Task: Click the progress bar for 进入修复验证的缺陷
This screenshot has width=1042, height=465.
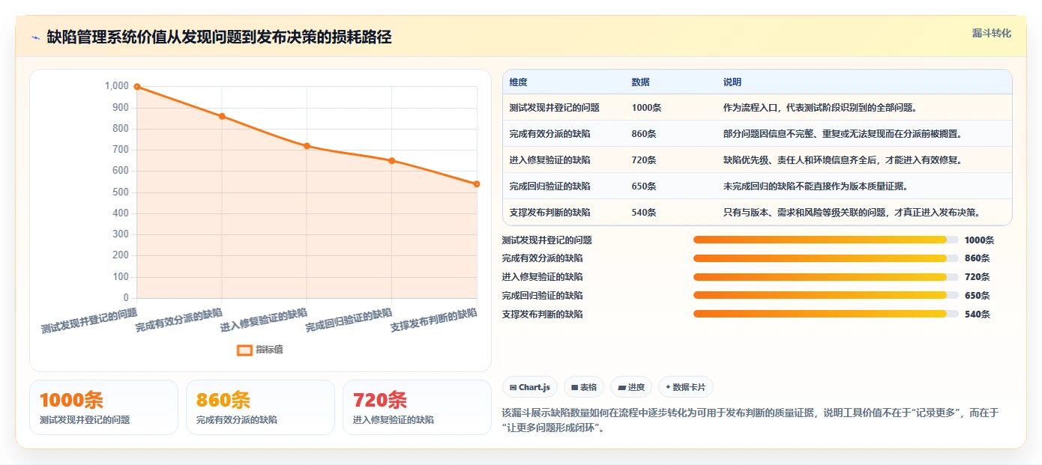Action: (x=826, y=277)
